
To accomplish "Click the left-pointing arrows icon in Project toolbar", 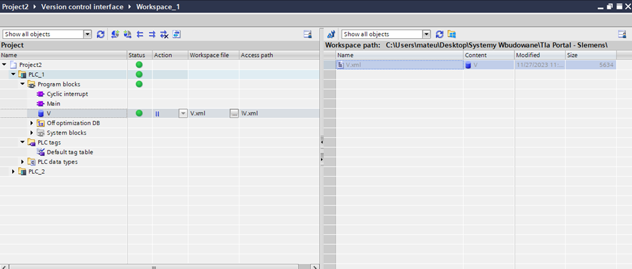I will coord(140,34).
